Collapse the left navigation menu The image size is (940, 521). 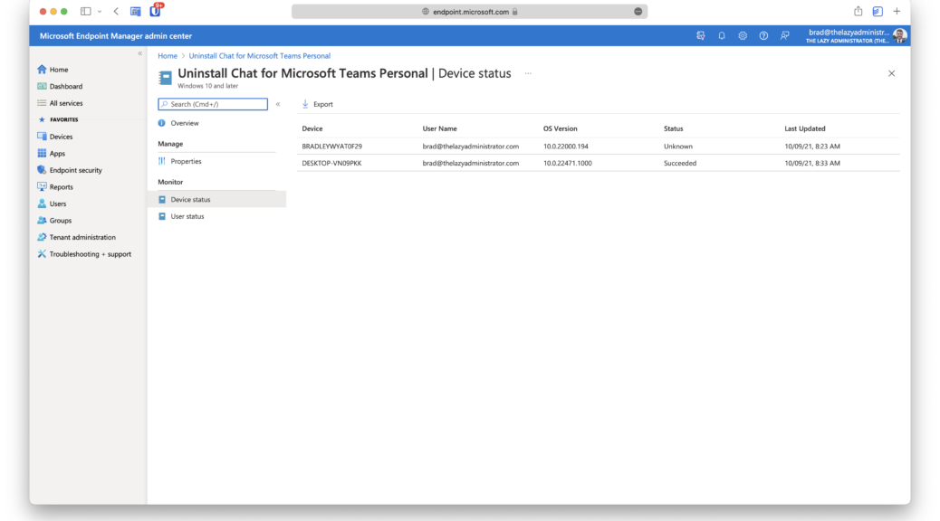pos(140,53)
